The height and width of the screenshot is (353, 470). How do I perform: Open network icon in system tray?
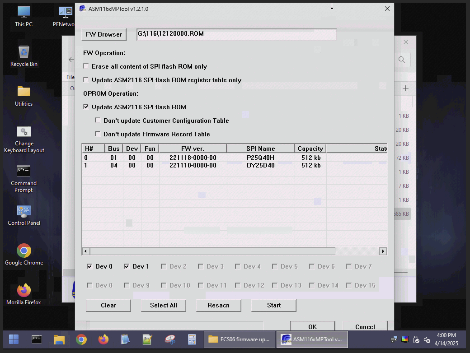point(394,339)
